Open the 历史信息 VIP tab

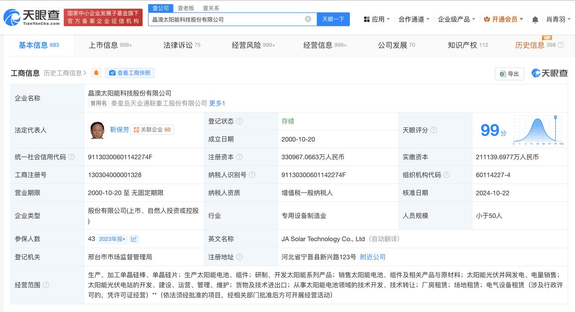click(535, 45)
